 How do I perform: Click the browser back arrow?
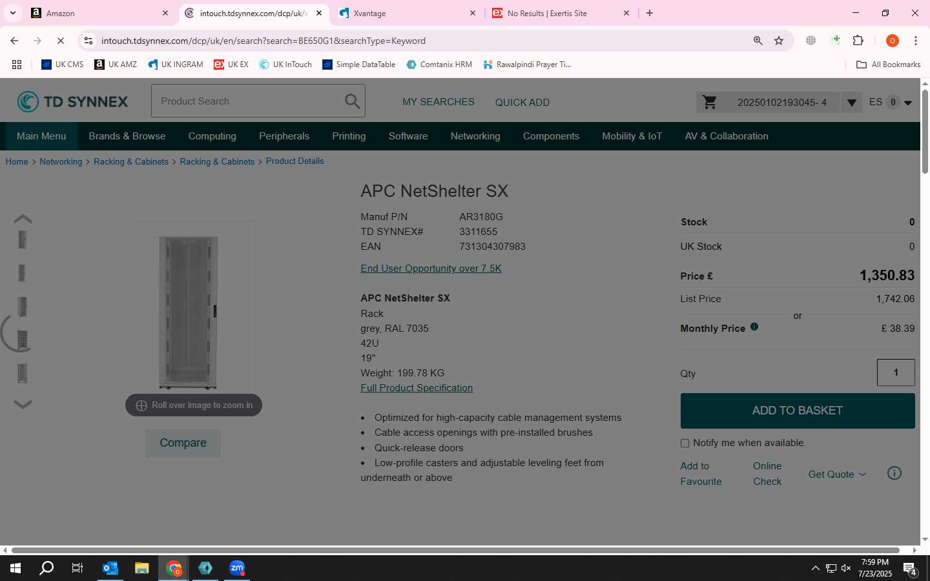coord(14,41)
